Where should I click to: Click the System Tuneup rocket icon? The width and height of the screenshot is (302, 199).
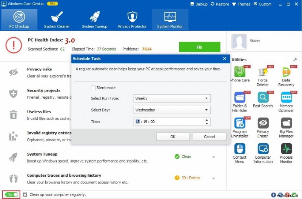(13, 157)
